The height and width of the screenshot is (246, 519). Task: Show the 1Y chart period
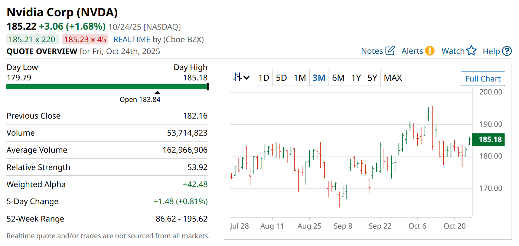click(356, 78)
